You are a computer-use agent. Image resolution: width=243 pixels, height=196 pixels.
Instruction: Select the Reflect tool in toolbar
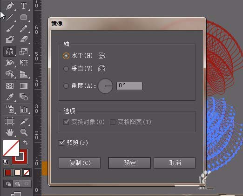pos(10,52)
